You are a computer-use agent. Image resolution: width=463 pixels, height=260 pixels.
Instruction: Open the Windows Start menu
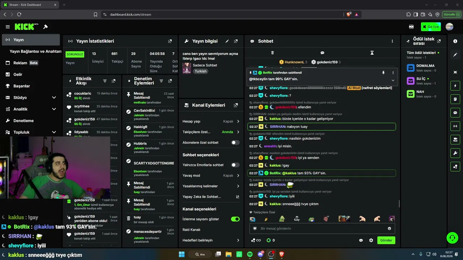tap(182, 254)
